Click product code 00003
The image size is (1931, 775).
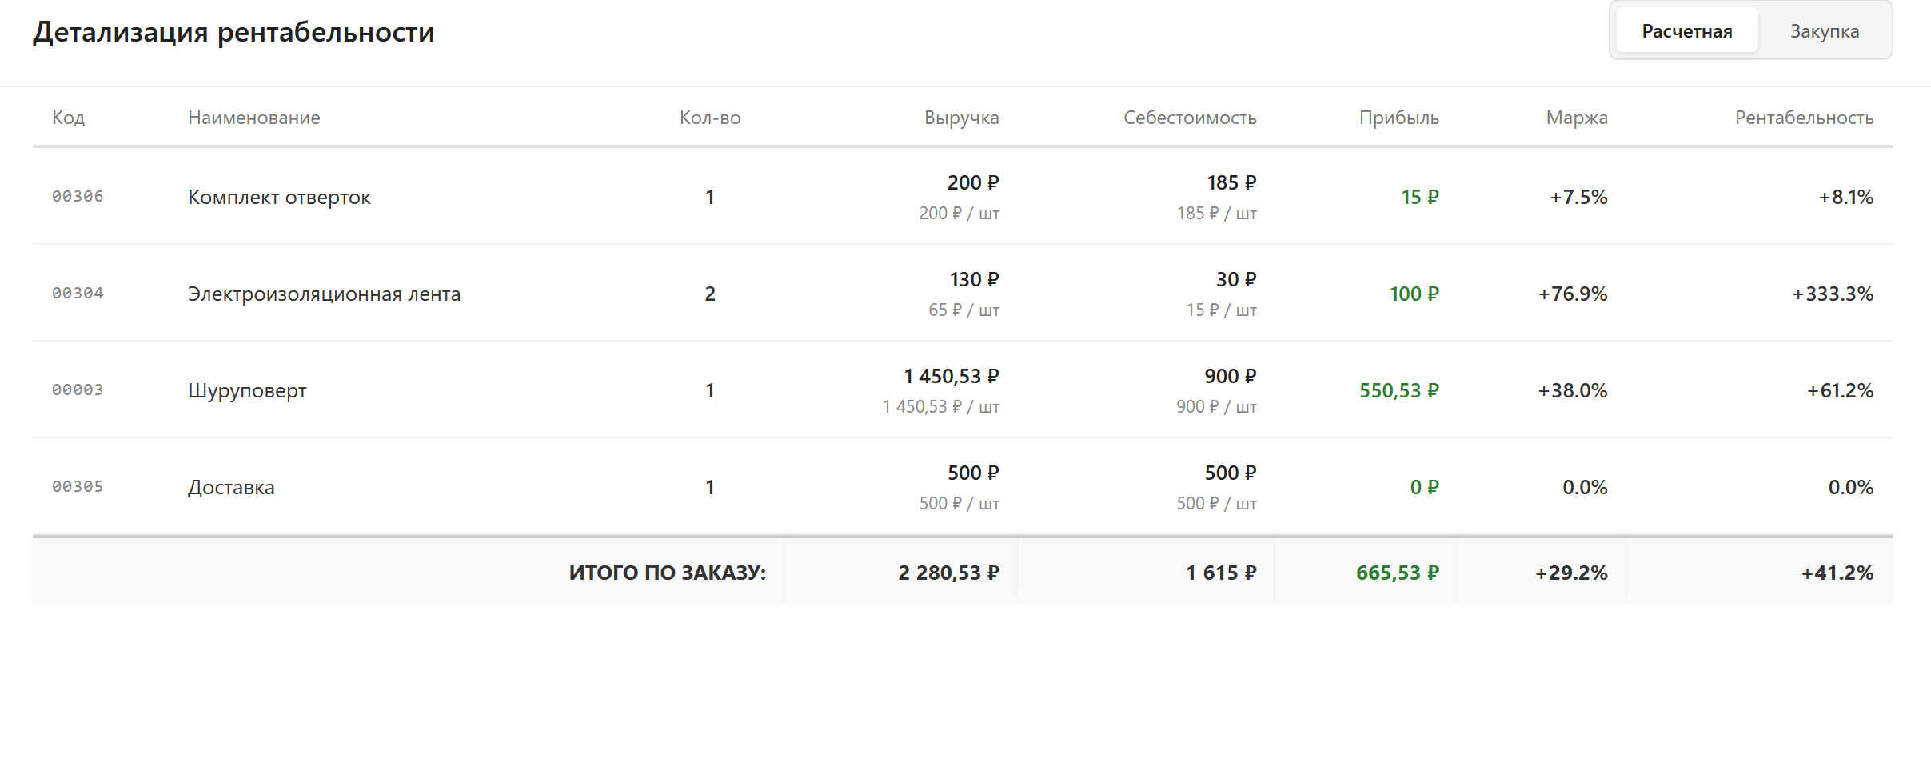tap(78, 390)
